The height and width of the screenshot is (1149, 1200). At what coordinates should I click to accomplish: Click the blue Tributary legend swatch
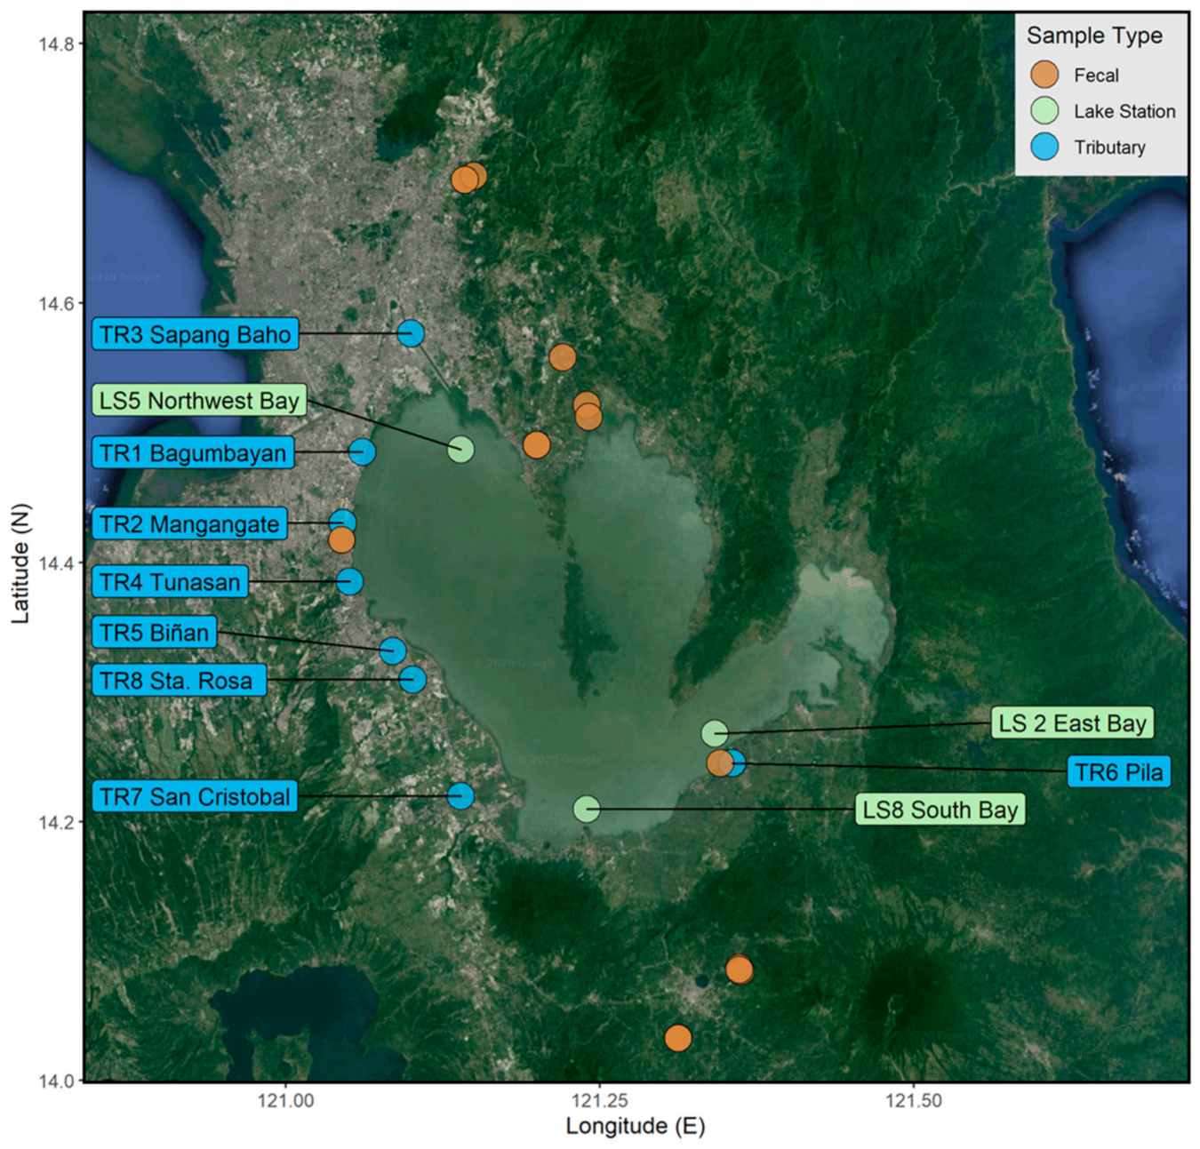point(1044,147)
